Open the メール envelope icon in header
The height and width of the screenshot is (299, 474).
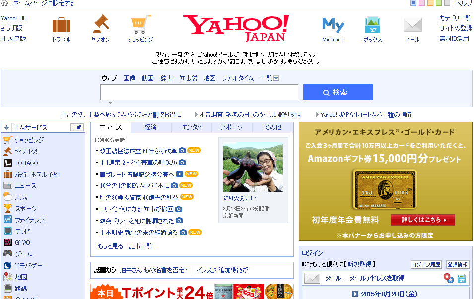(412, 25)
